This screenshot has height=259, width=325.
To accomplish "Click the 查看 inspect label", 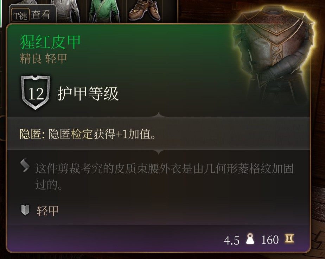I will [41, 15].
